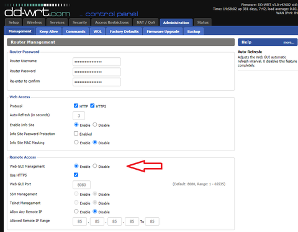Click the Router Password field
298x232 pixels.
pos(97,72)
